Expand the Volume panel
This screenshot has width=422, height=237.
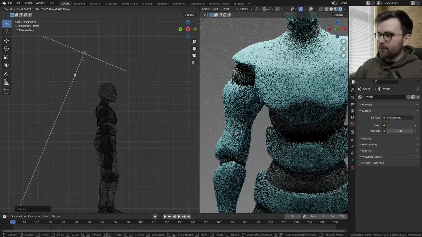367,138
